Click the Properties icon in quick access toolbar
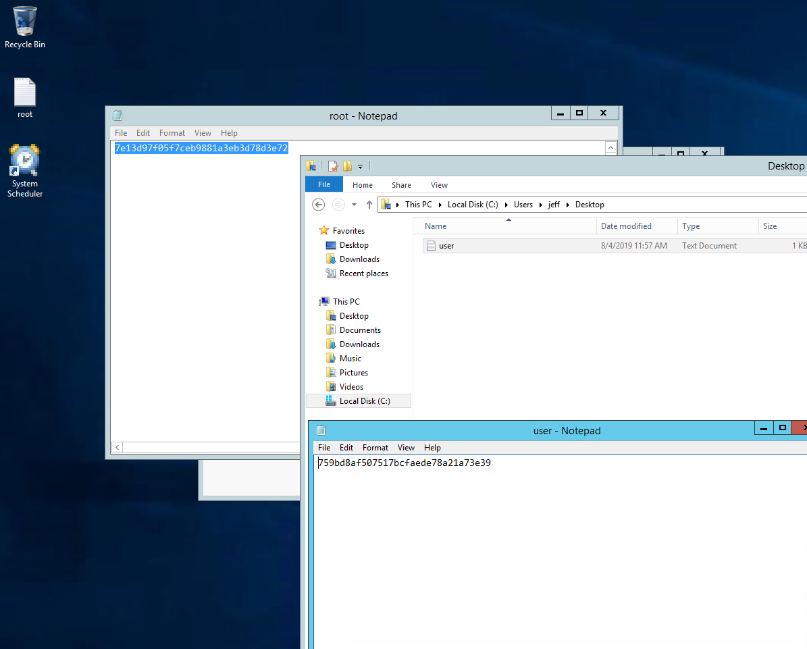807x649 pixels. point(332,166)
